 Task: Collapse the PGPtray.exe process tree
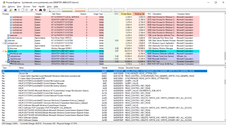click(6, 61)
